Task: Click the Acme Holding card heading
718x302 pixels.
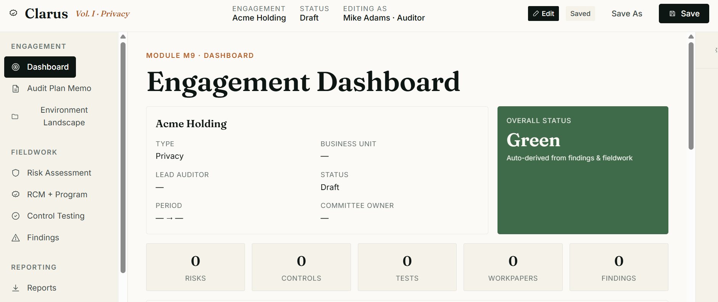Action: tap(191, 124)
